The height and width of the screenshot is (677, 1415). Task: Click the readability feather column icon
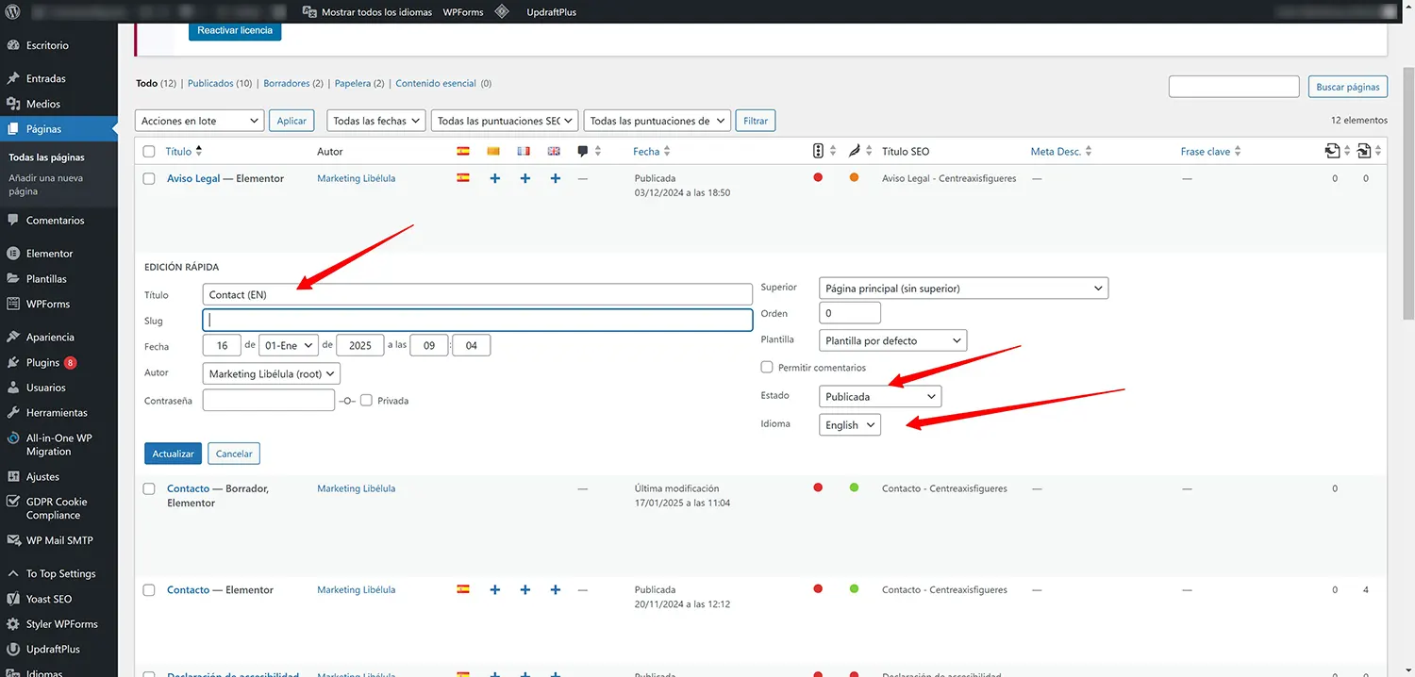pos(854,151)
